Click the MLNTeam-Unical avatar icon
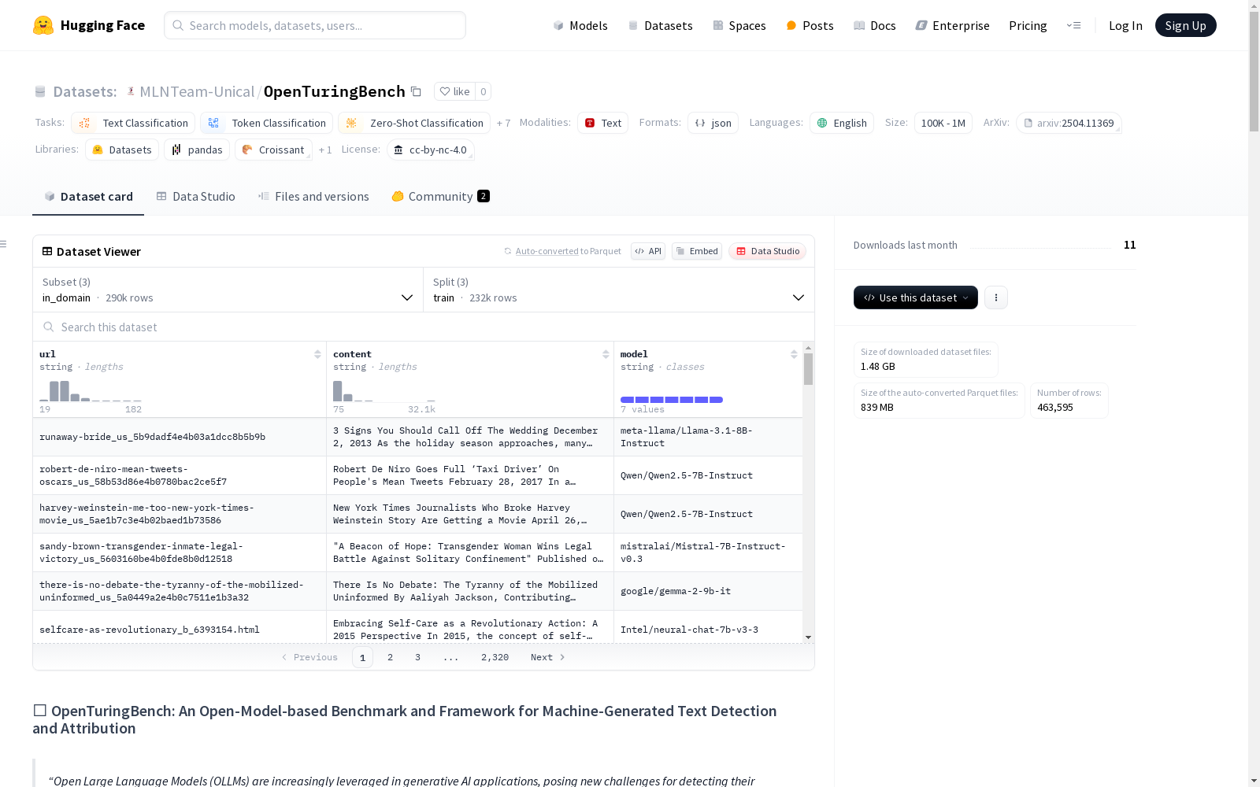1260x787 pixels. coord(131,91)
